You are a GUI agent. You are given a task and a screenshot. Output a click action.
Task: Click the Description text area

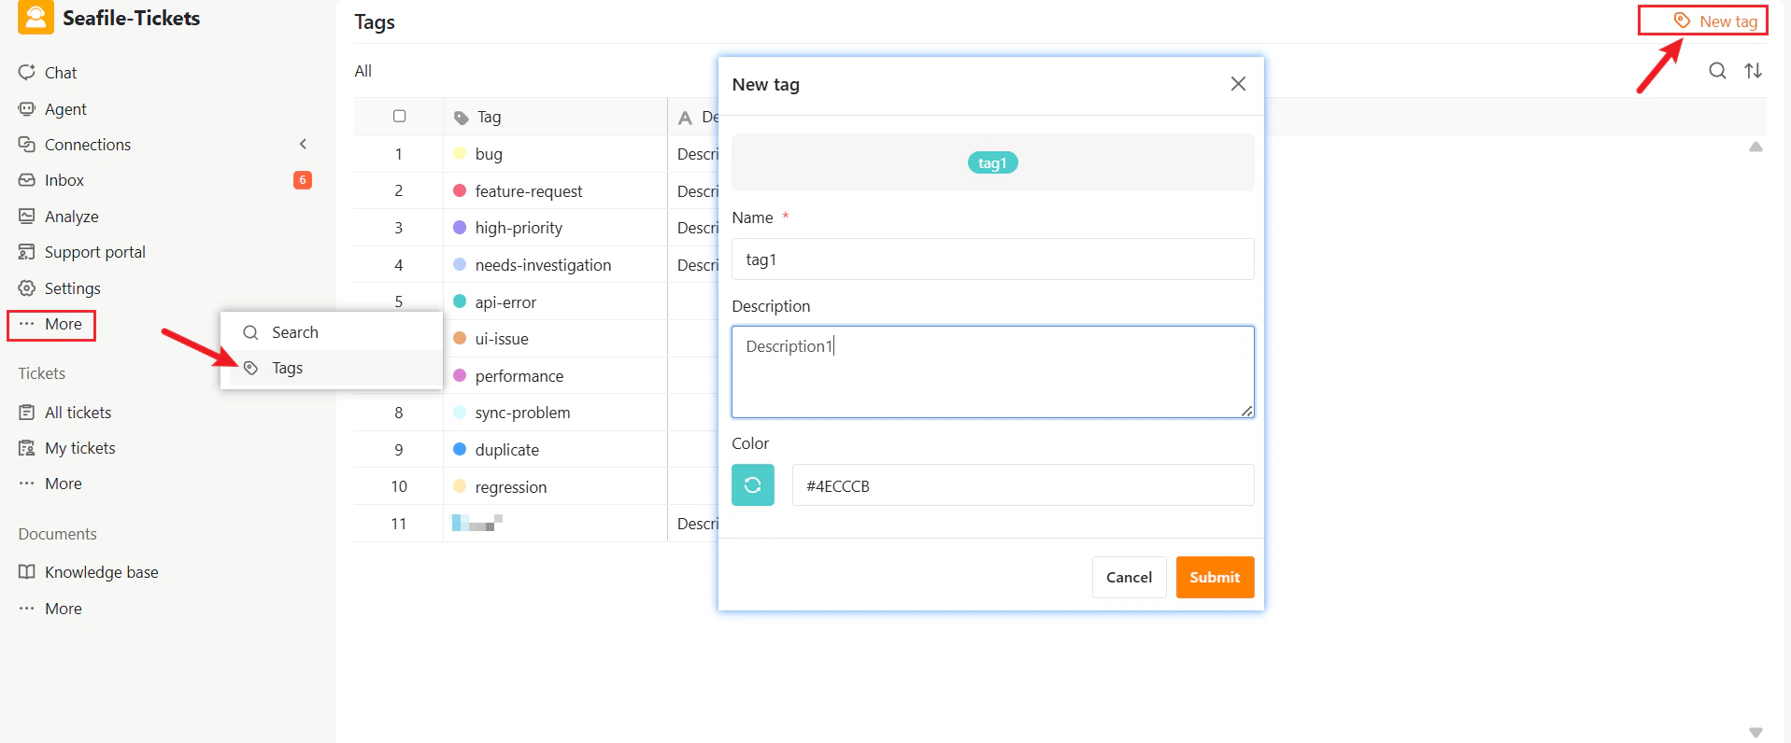(992, 371)
